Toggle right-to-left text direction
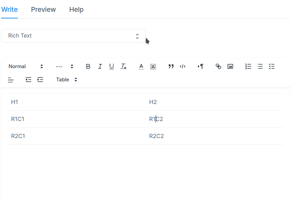This screenshot has height=201, width=294. click(200, 66)
